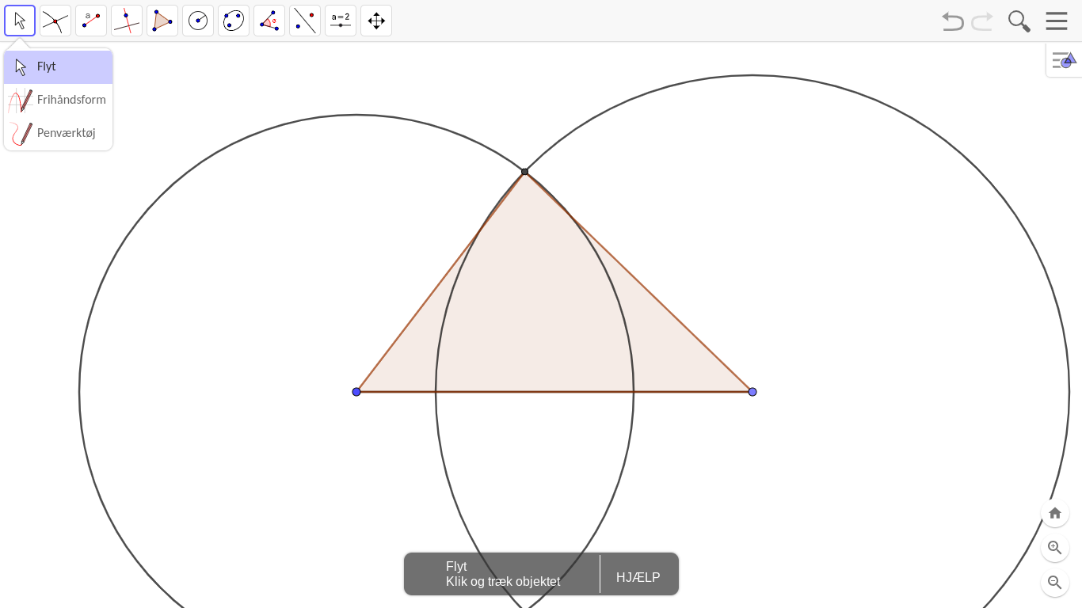Click the Home view reset button

point(1055,513)
